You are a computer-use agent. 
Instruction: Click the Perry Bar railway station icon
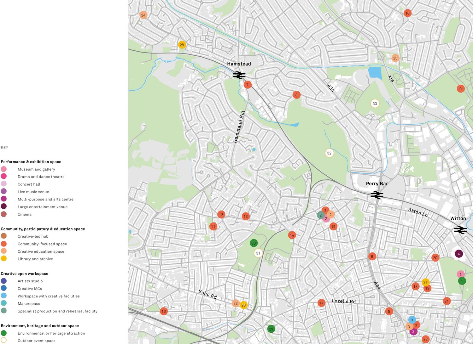point(377,195)
